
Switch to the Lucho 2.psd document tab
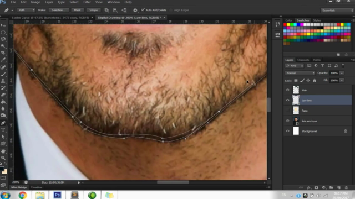click(50, 17)
